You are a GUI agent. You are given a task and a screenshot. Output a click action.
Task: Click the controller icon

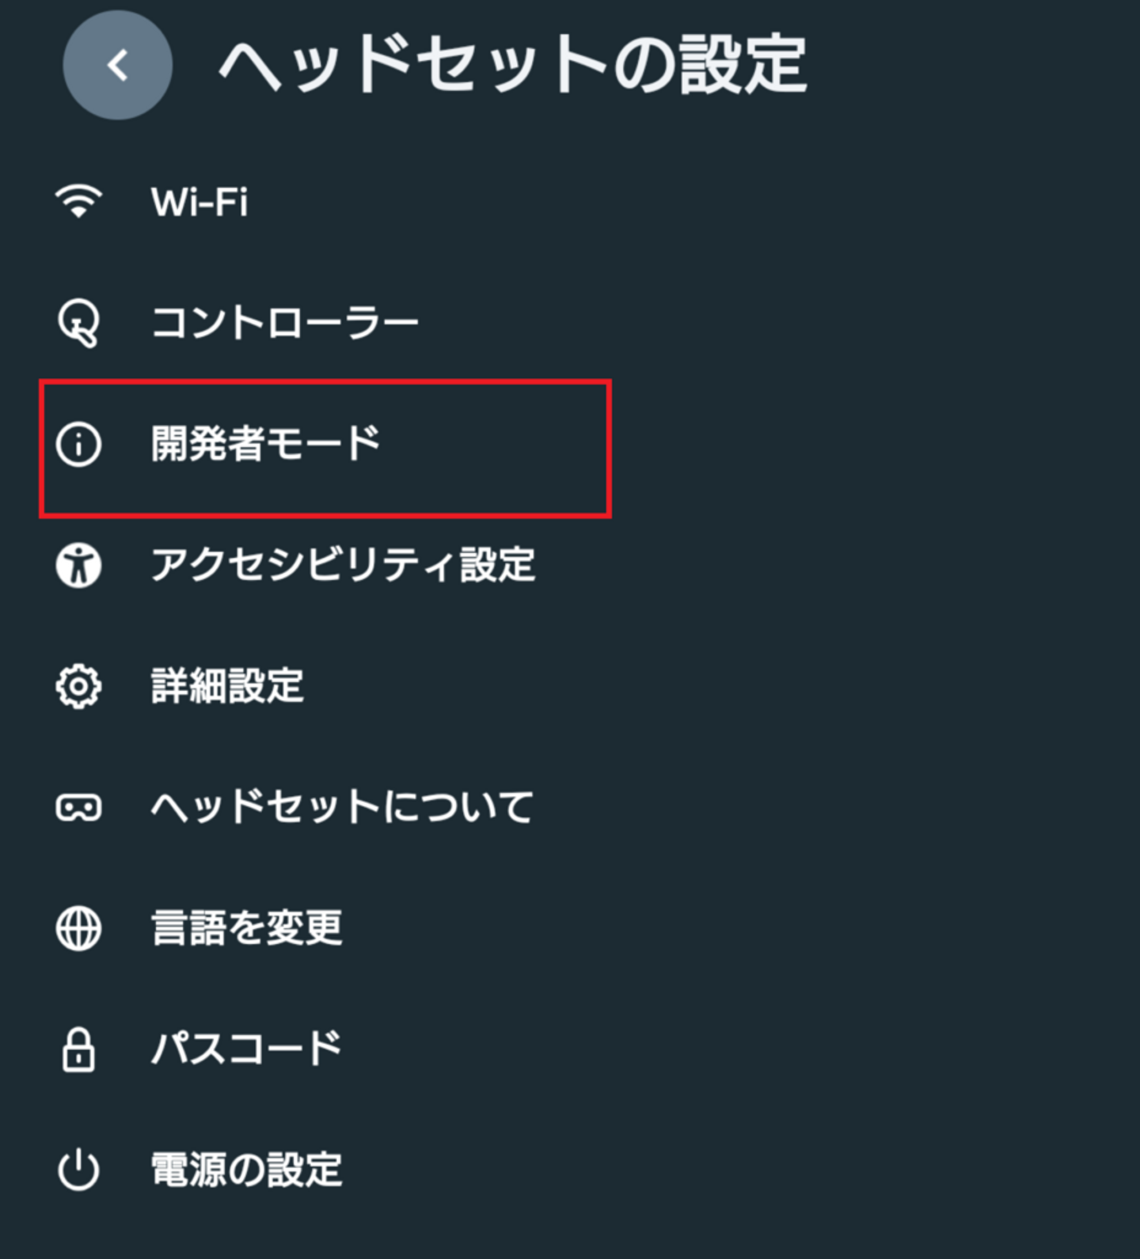pos(78,323)
